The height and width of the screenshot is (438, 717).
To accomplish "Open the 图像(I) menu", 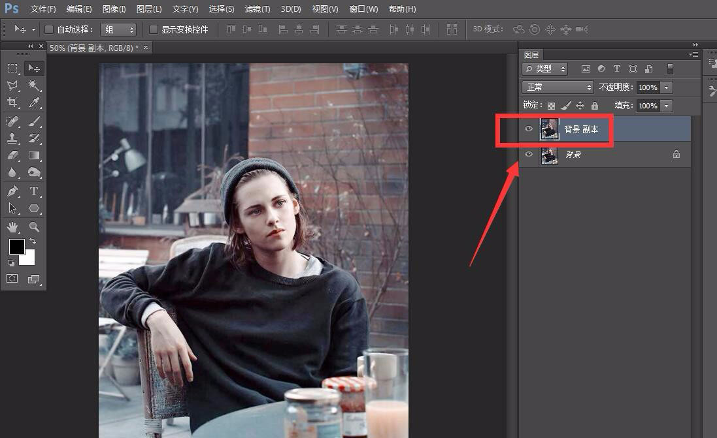I will (x=114, y=9).
